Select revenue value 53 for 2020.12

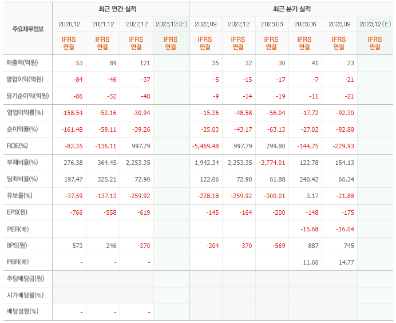click(79, 63)
